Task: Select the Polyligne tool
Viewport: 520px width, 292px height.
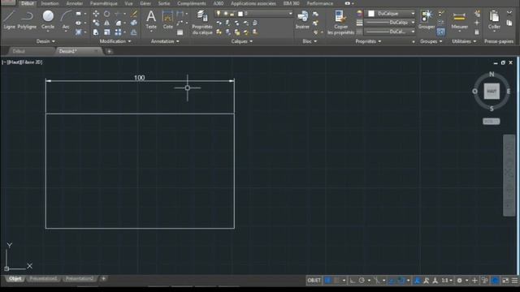Action: pos(27,19)
